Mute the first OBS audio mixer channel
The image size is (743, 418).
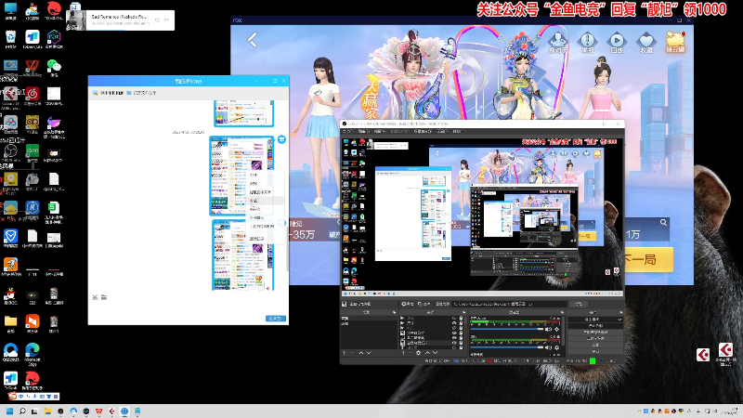[548, 330]
